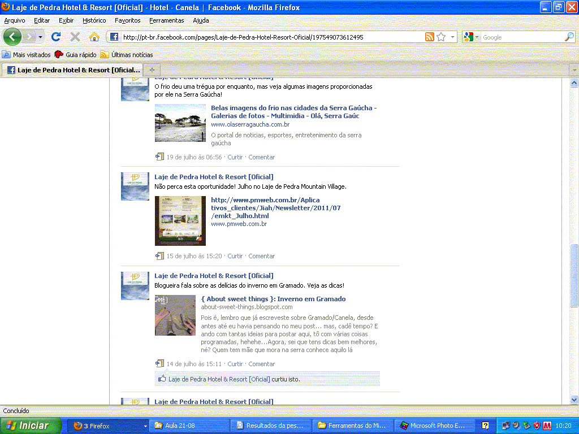Viewport: 579px width, 434px height.
Task: Open a new tab with plus button
Action: click(152, 70)
